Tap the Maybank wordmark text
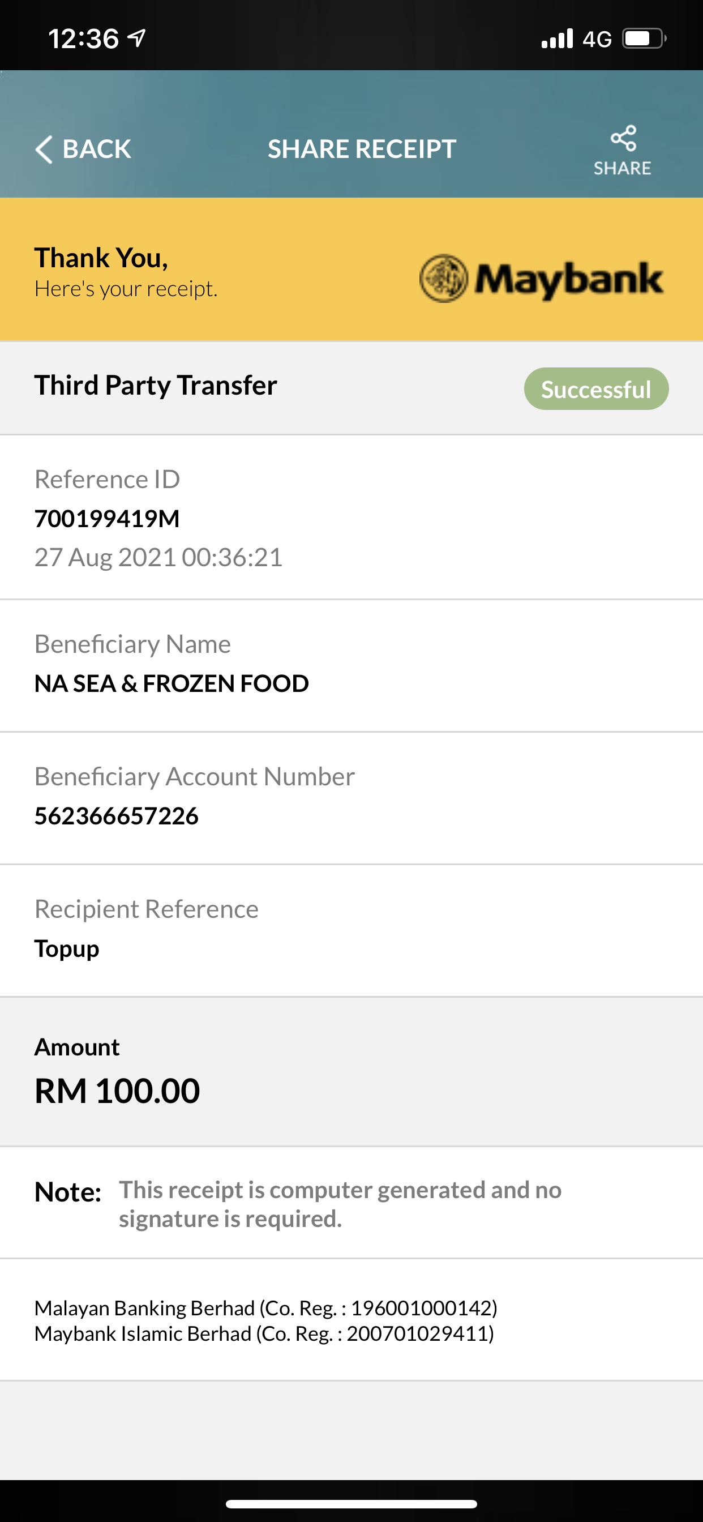This screenshot has height=1522, width=703. 569,280
